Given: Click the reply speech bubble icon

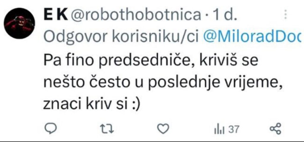Looking at the screenshot, I should tap(51, 129).
